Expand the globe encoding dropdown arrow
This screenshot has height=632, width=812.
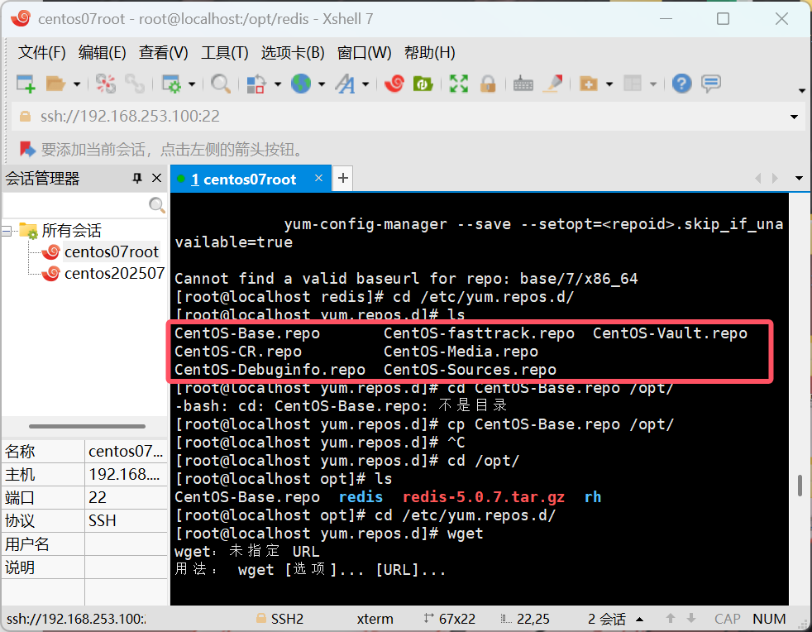[x=322, y=84]
